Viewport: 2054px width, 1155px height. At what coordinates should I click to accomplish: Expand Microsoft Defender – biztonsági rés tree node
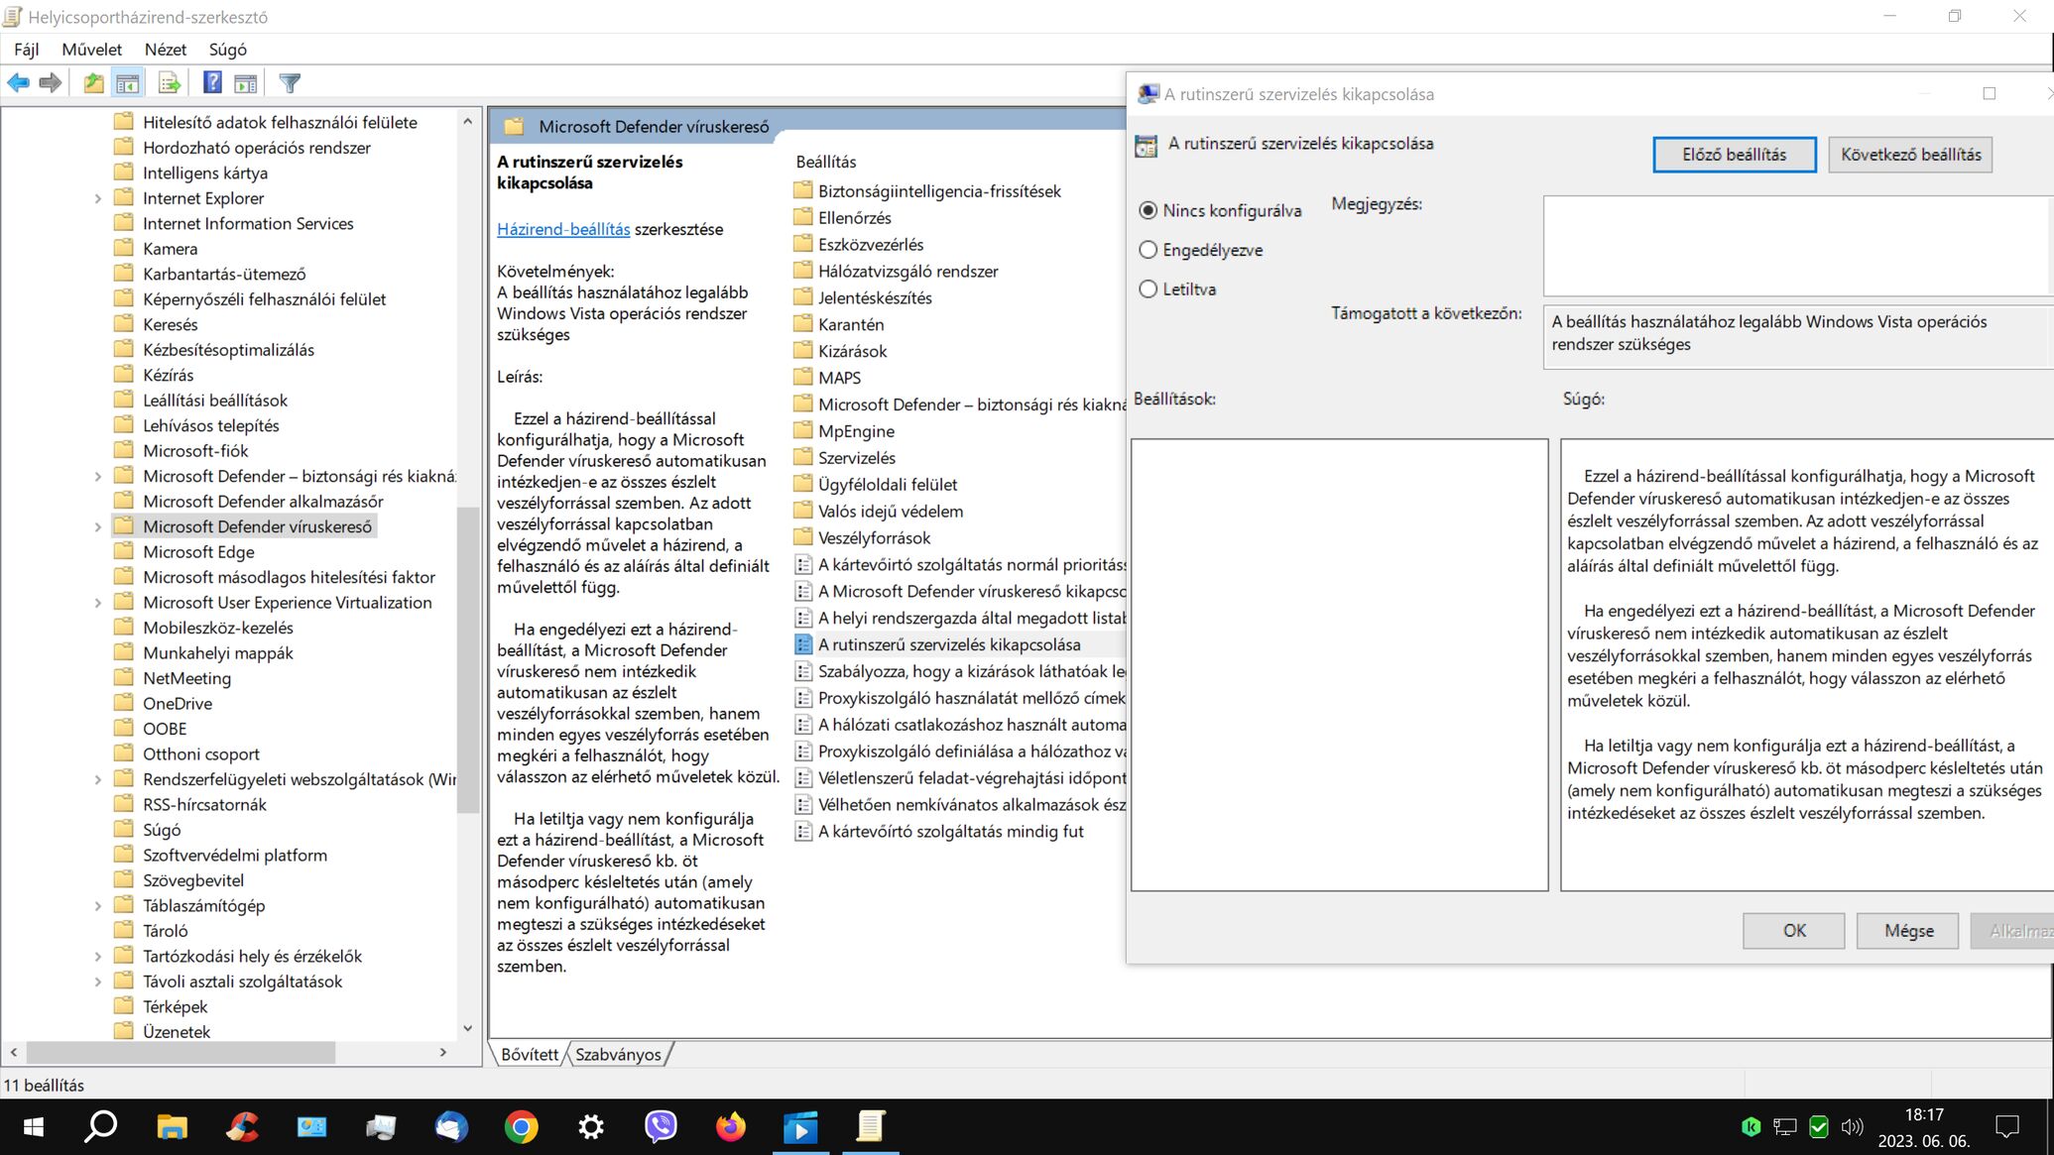pos(98,477)
